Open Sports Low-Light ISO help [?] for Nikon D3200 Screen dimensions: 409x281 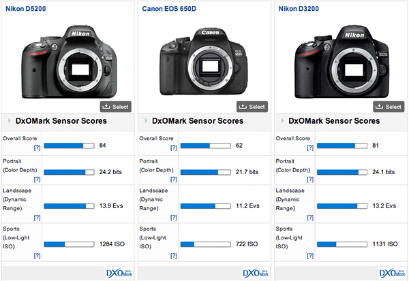(310, 256)
